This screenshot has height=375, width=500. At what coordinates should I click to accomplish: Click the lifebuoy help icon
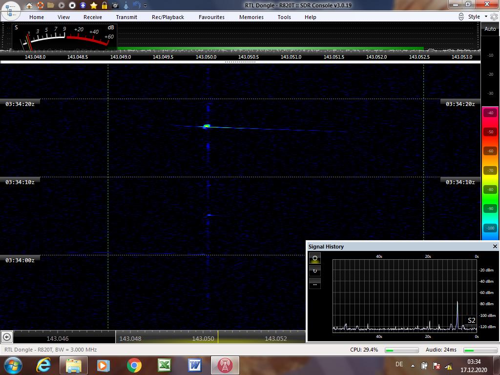(40, 5)
